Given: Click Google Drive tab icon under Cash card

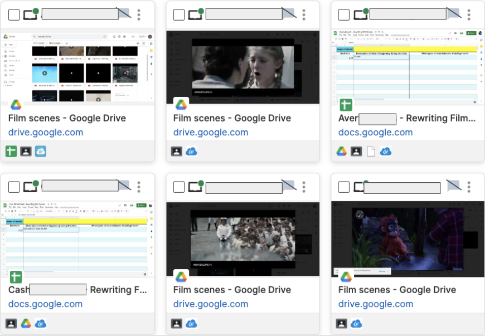Looking at the screenshot, I should 26,324.
